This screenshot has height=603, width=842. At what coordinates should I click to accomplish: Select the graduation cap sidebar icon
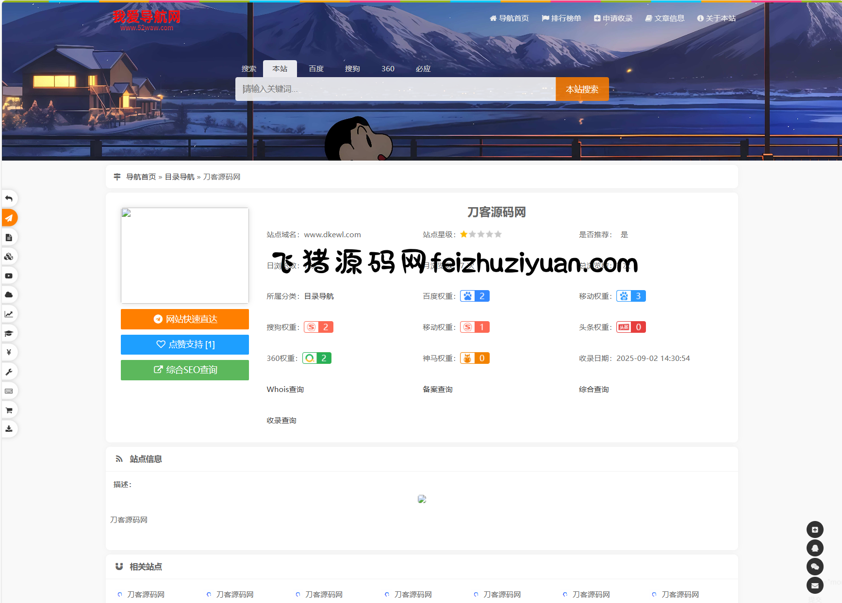tap(9, 333)
